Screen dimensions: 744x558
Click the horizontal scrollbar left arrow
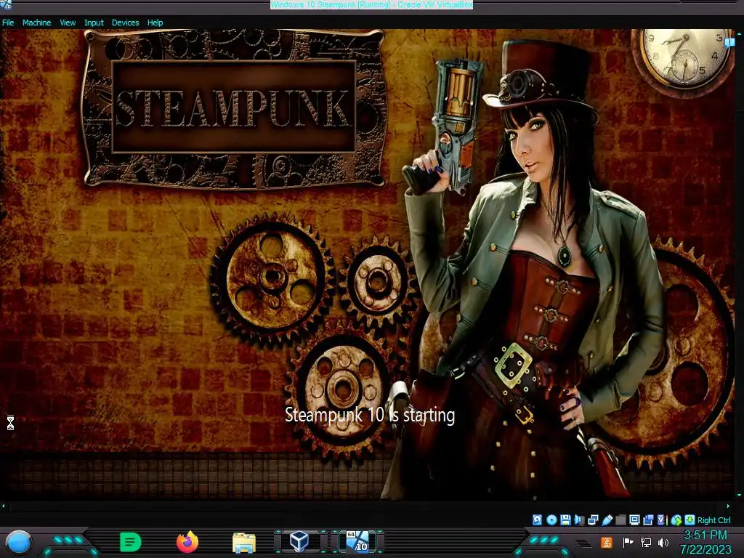click(x=4, y=506)
